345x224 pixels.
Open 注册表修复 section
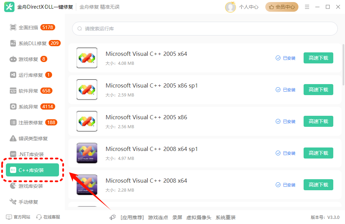(32, 122)
